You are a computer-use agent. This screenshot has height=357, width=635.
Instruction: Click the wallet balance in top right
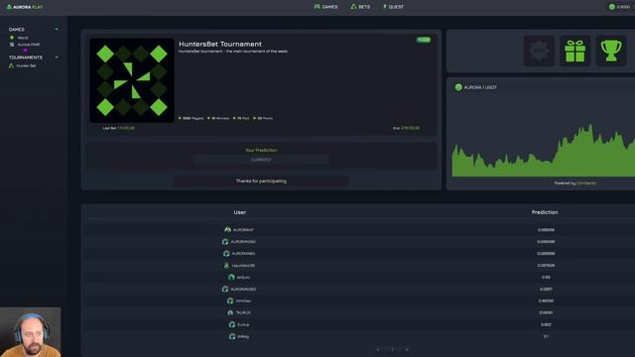click(x=620, y=7)
